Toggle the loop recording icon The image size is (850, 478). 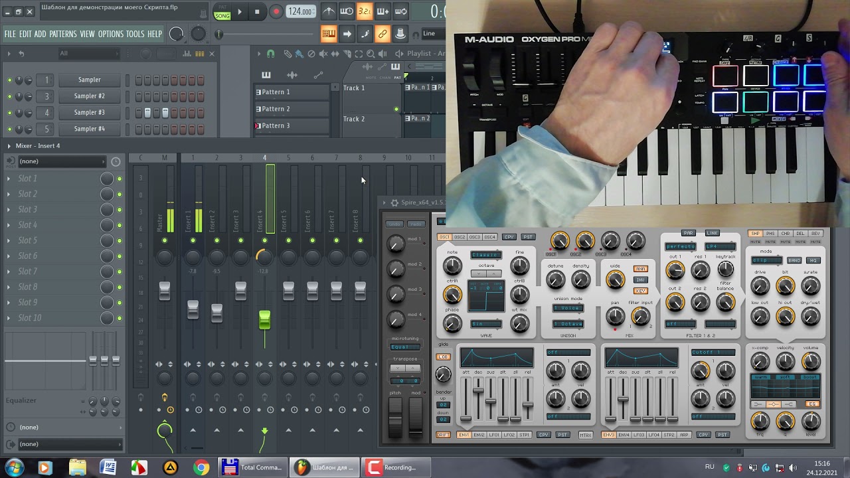pyautogui.click(x=400, y=11)
